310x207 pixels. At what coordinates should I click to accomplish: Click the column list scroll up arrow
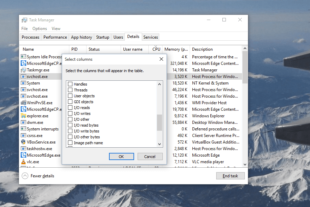[x=160, y=84]
